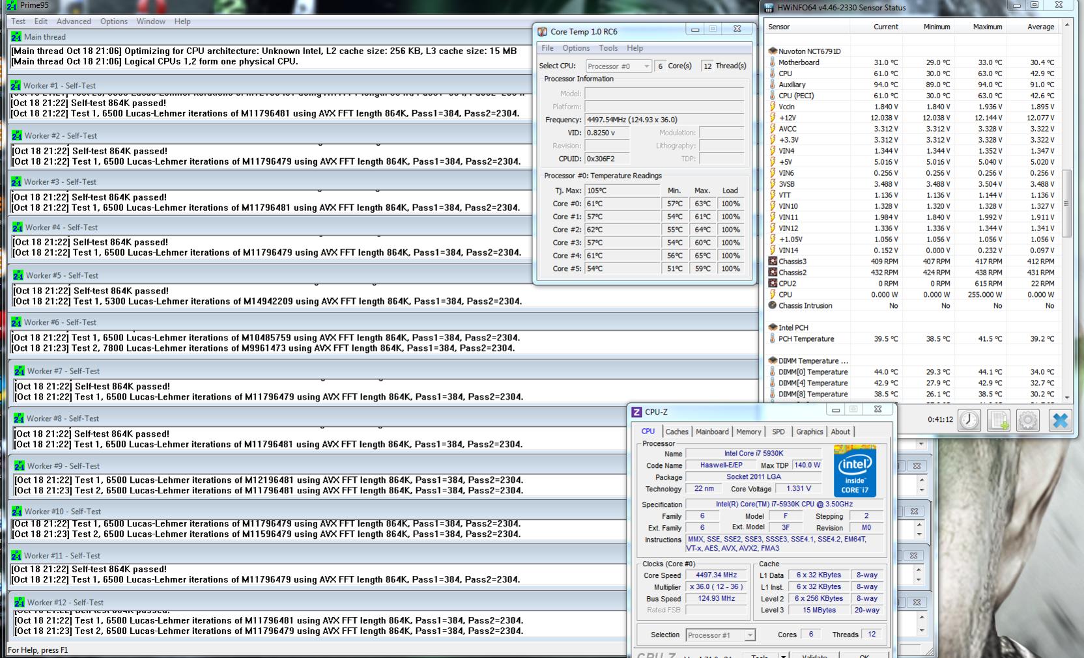Click the Core Voltage value 1.331 V
The height and width of the screenshot is (658, 1084).
(x=799, y=489)
